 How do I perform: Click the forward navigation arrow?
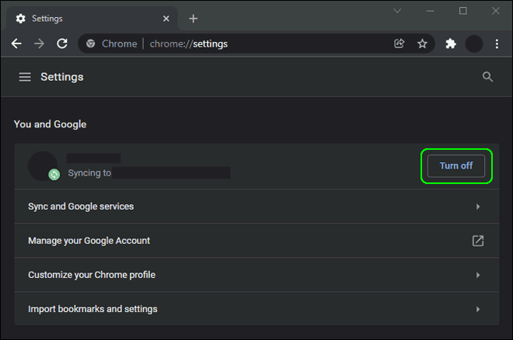(x=40, y=43)
